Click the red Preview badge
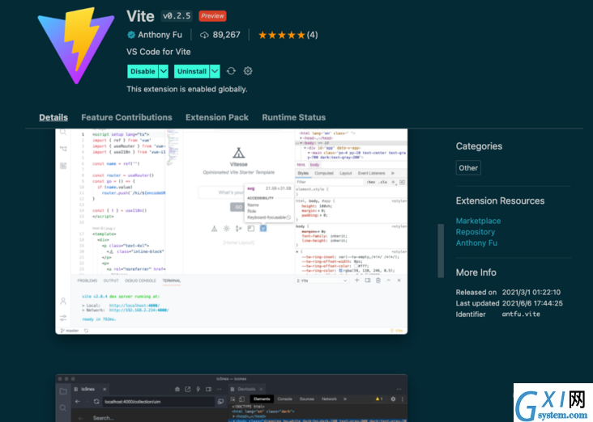Viewport: 593px width, 422px height. point(212,16)
